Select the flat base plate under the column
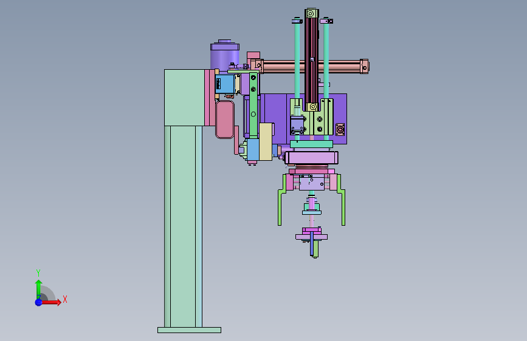Viewport: 527px width, 341px height. [x=189, y=330]
